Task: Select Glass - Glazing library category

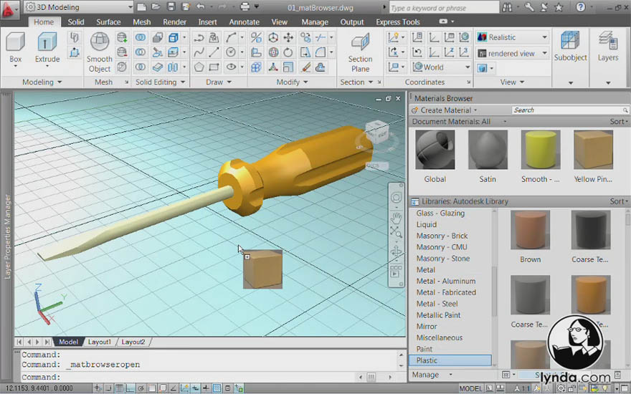Action: point(440,213)
